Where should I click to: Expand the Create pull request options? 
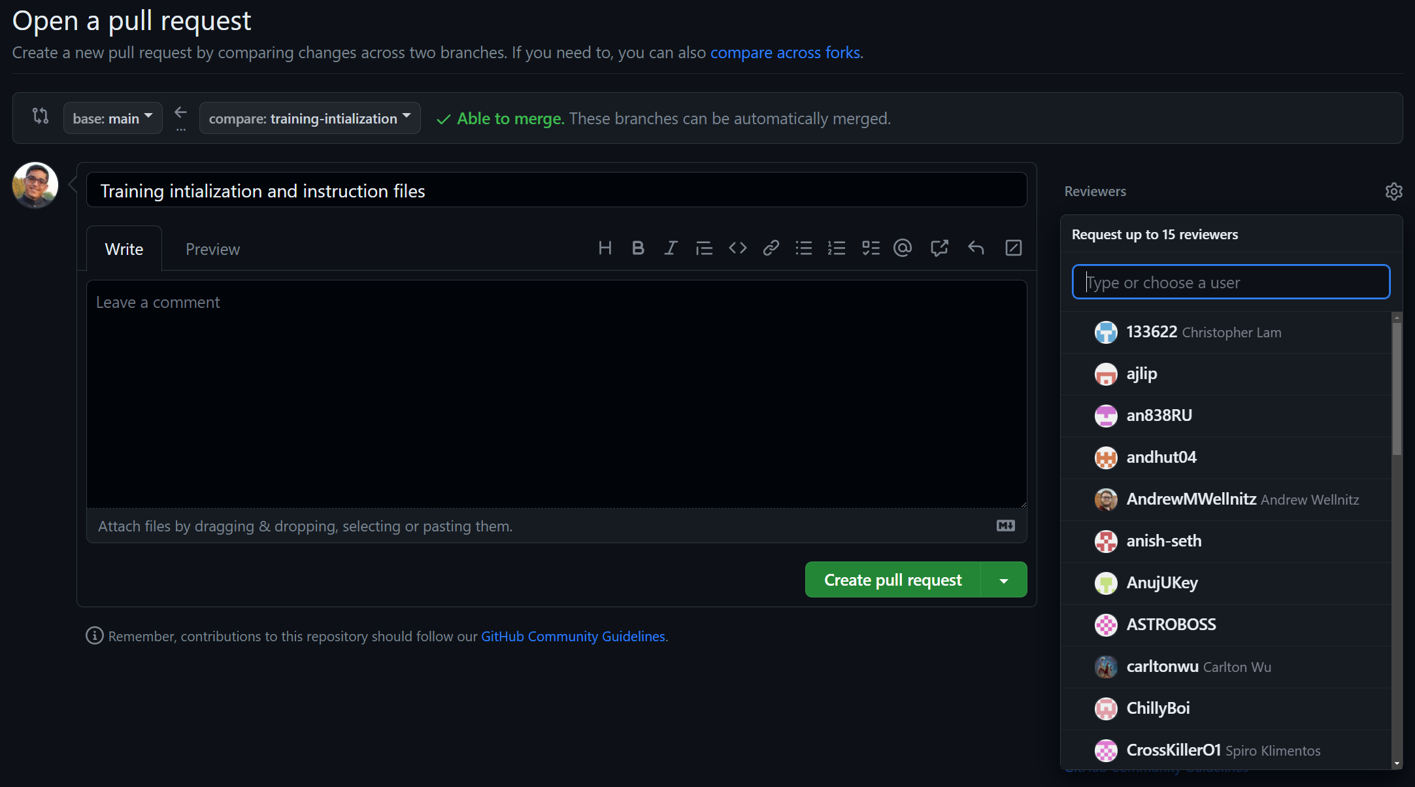(1005, 578)
